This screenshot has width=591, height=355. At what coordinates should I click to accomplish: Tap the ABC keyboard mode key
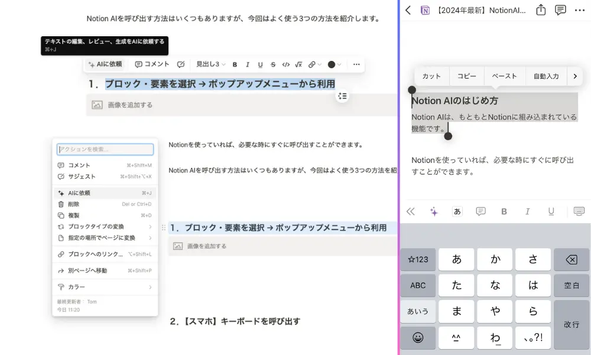(418, 286)
